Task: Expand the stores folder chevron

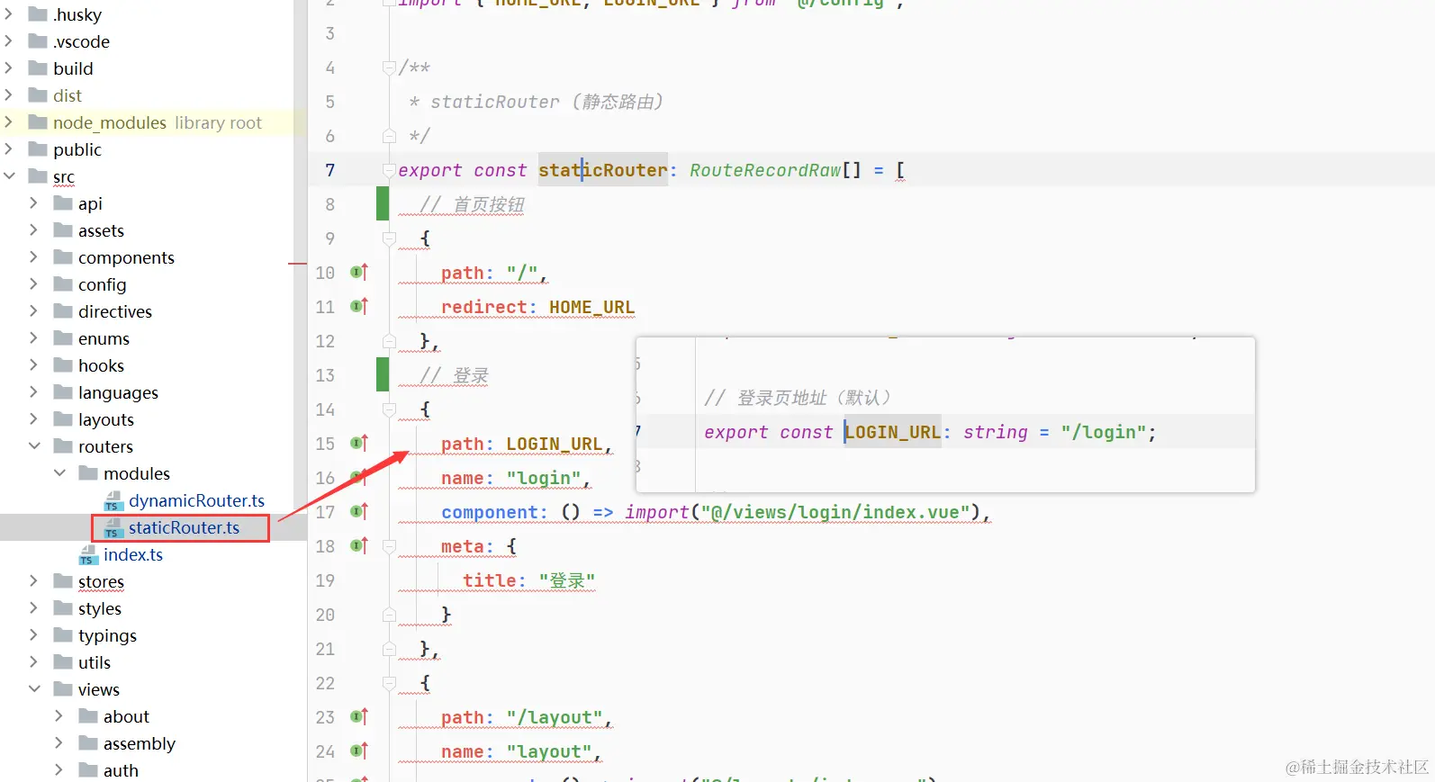Action: 34,581
